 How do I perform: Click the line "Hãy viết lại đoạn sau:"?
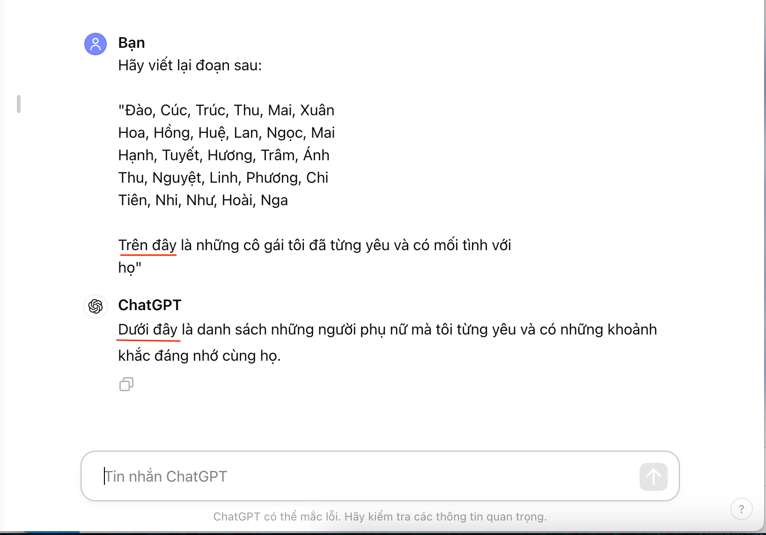pyautogui.click(x=190, y=65)
